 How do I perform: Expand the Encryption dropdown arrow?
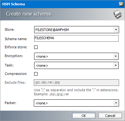pyautogui.click(x=116, y=56)
